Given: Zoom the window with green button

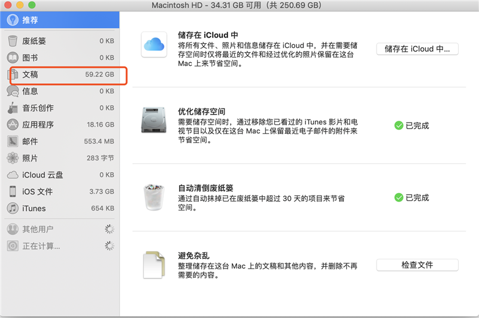Looking at the screenshot, I should pos(32,5).
